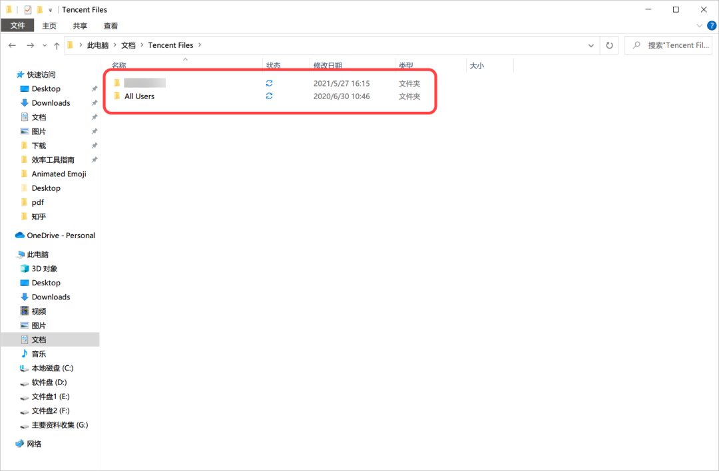Click the new folder icon in title bar
This screenshot has width=719, height=471.
40,9
